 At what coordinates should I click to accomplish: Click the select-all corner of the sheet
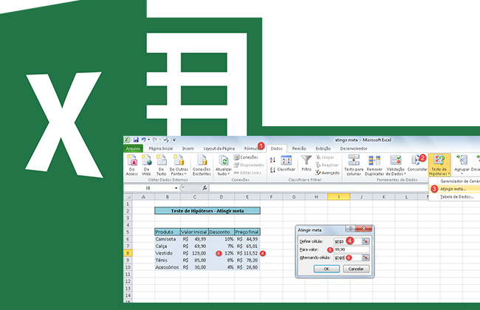128,197
